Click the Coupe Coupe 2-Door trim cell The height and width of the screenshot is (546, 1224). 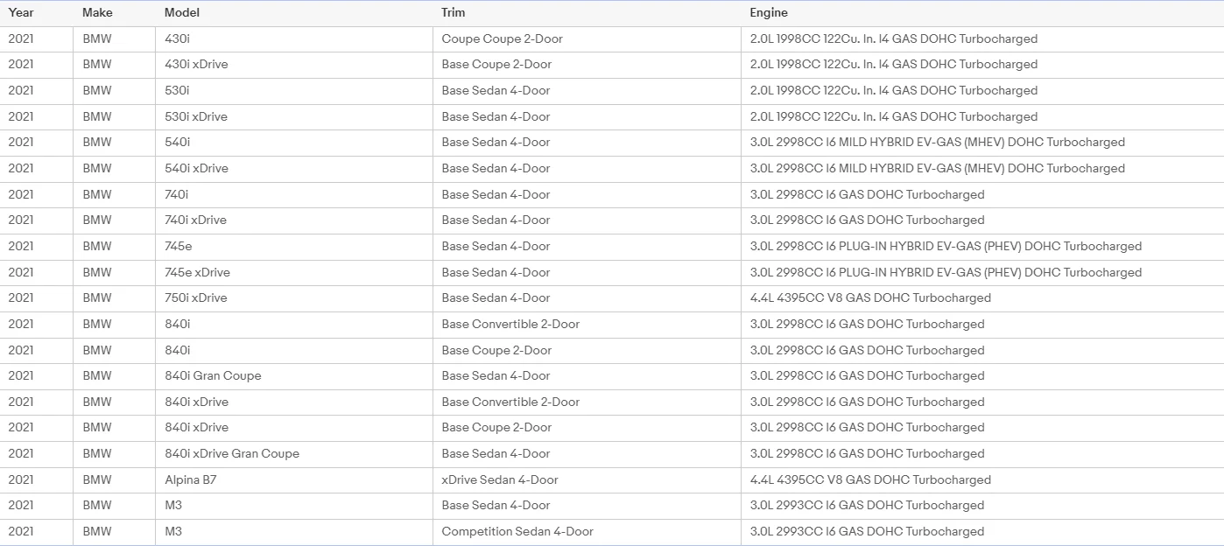[587, 39]
